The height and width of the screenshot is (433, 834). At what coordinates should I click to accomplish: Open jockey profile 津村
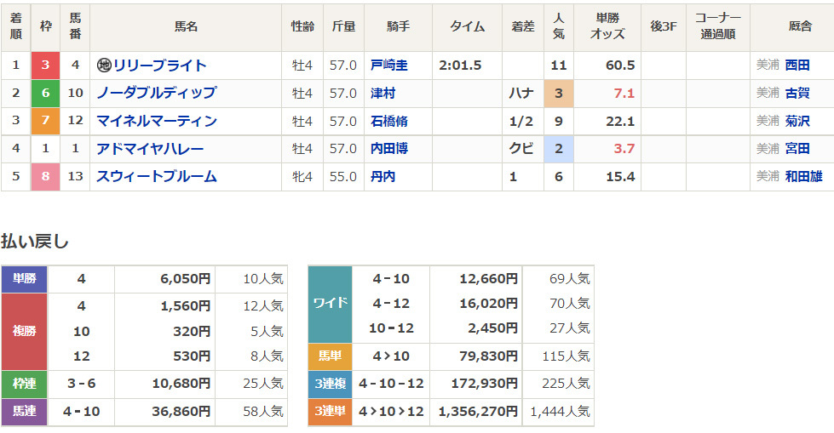coord(383,93)
